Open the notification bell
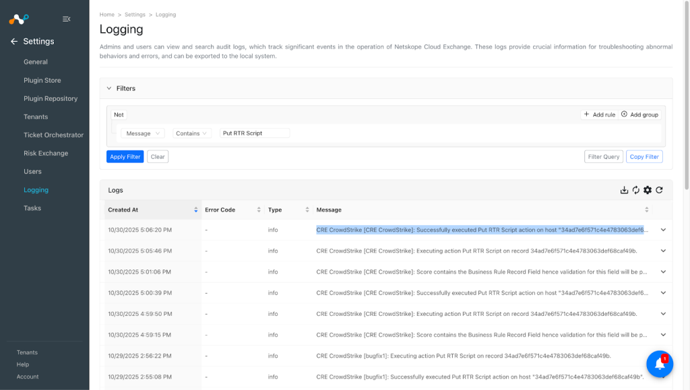690x390 pixels. [660, 364]
